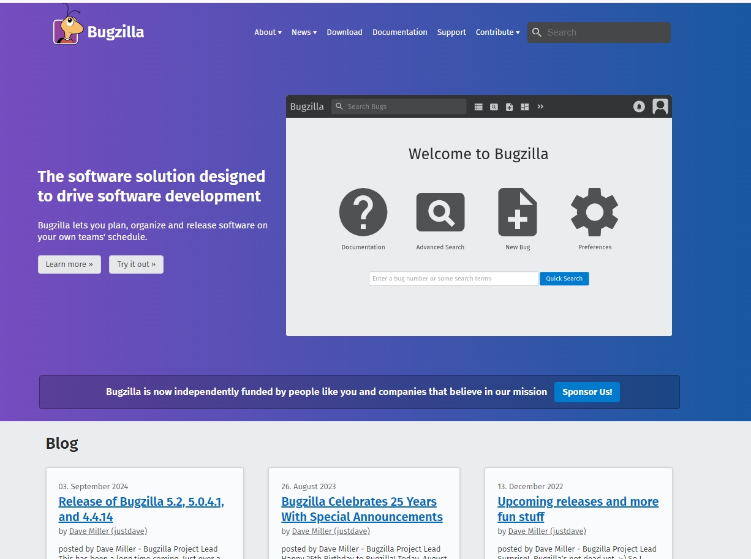751x559 pixels.
Task: Click the small new bug icon in the mockup toolbar
Action: coord(510,107)
